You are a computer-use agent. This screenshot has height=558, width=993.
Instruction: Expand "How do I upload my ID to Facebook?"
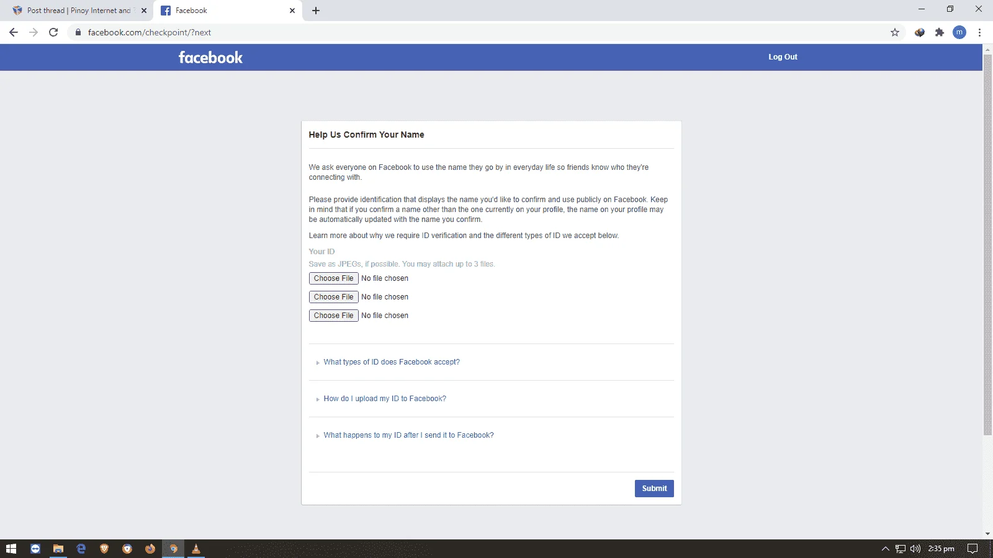coord(385,399)
